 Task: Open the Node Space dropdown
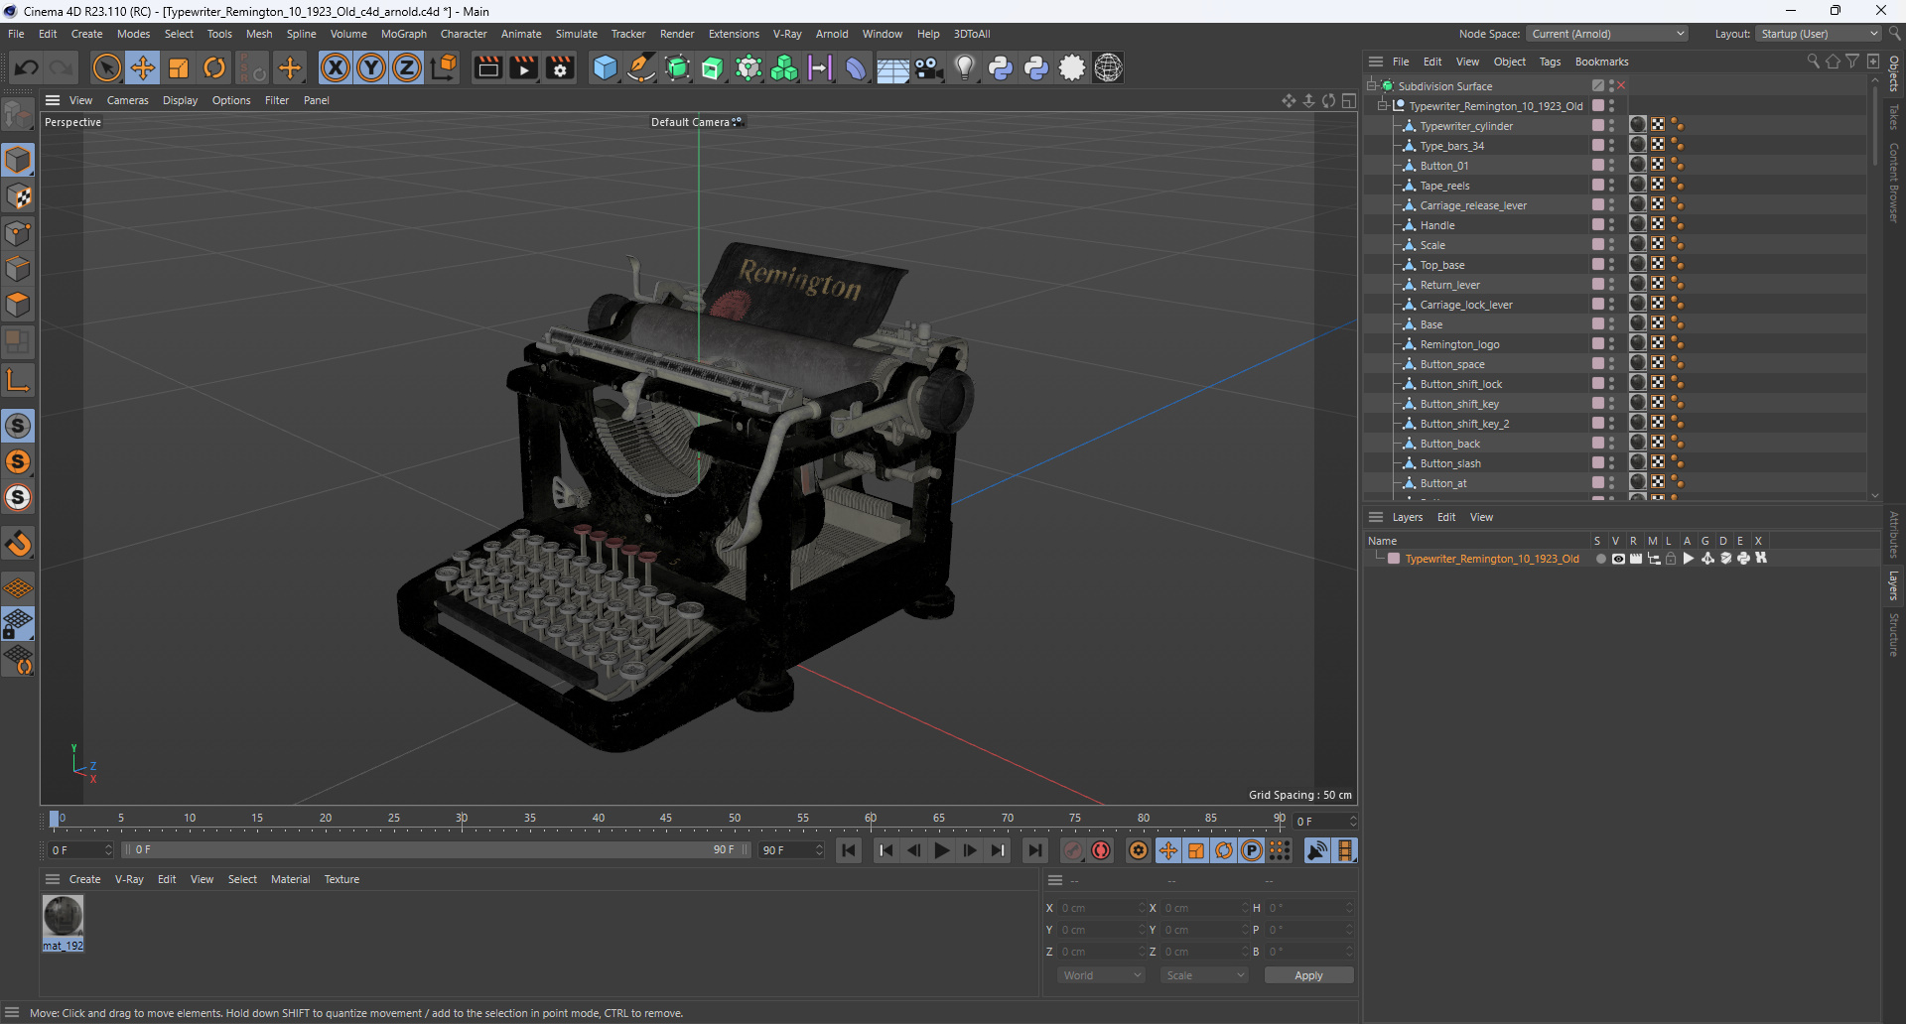(1606, 34)
